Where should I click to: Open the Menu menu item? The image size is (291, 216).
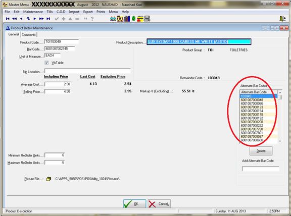[x=113, y=12]
